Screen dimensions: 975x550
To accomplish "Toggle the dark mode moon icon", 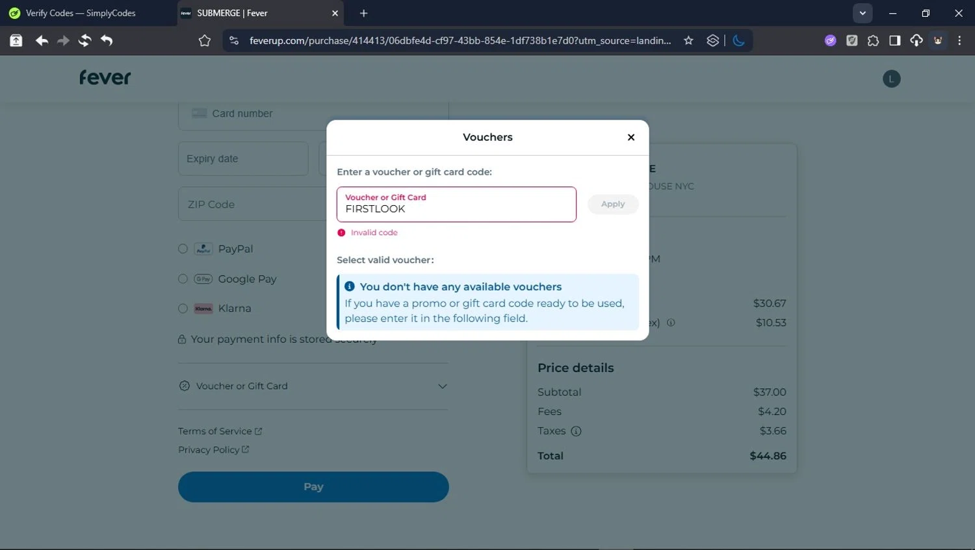I will [738, 40].
